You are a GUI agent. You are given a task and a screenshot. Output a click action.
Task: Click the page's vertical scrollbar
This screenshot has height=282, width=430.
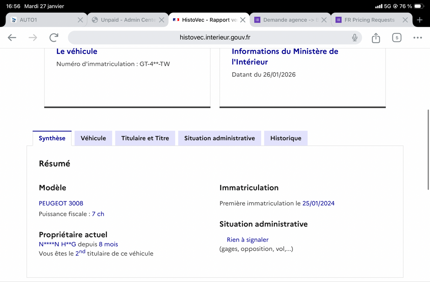click(x=428, y=150)
